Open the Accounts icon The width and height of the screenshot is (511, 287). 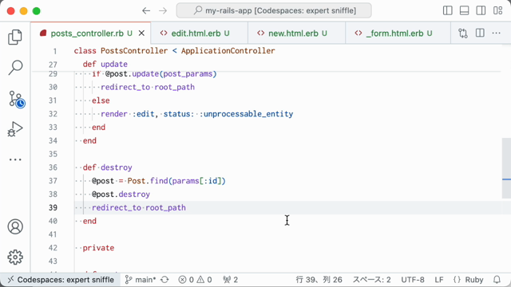pos(15,226)
